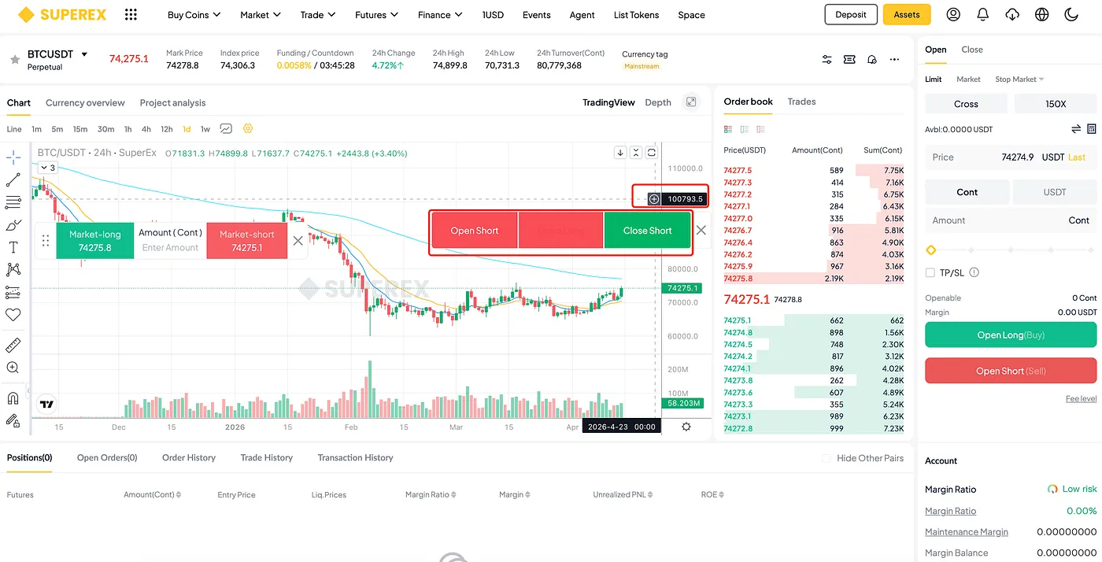The image size is (1102, 562).
Task: Select the horizontal lines Fibonacci tool
Action: (x=13, y=202)
